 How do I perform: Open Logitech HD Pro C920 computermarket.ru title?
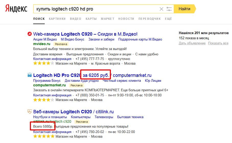click(x=92, y=75)
